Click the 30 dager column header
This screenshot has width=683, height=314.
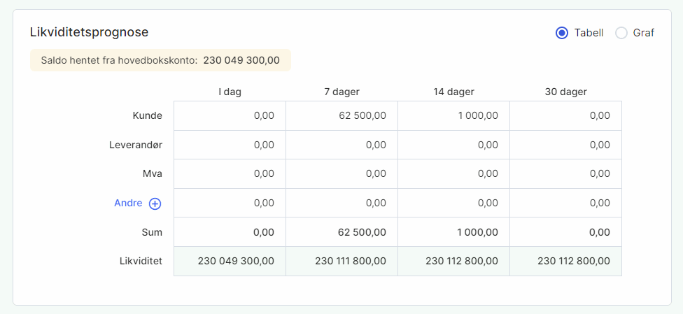click(x=565, y=92)
